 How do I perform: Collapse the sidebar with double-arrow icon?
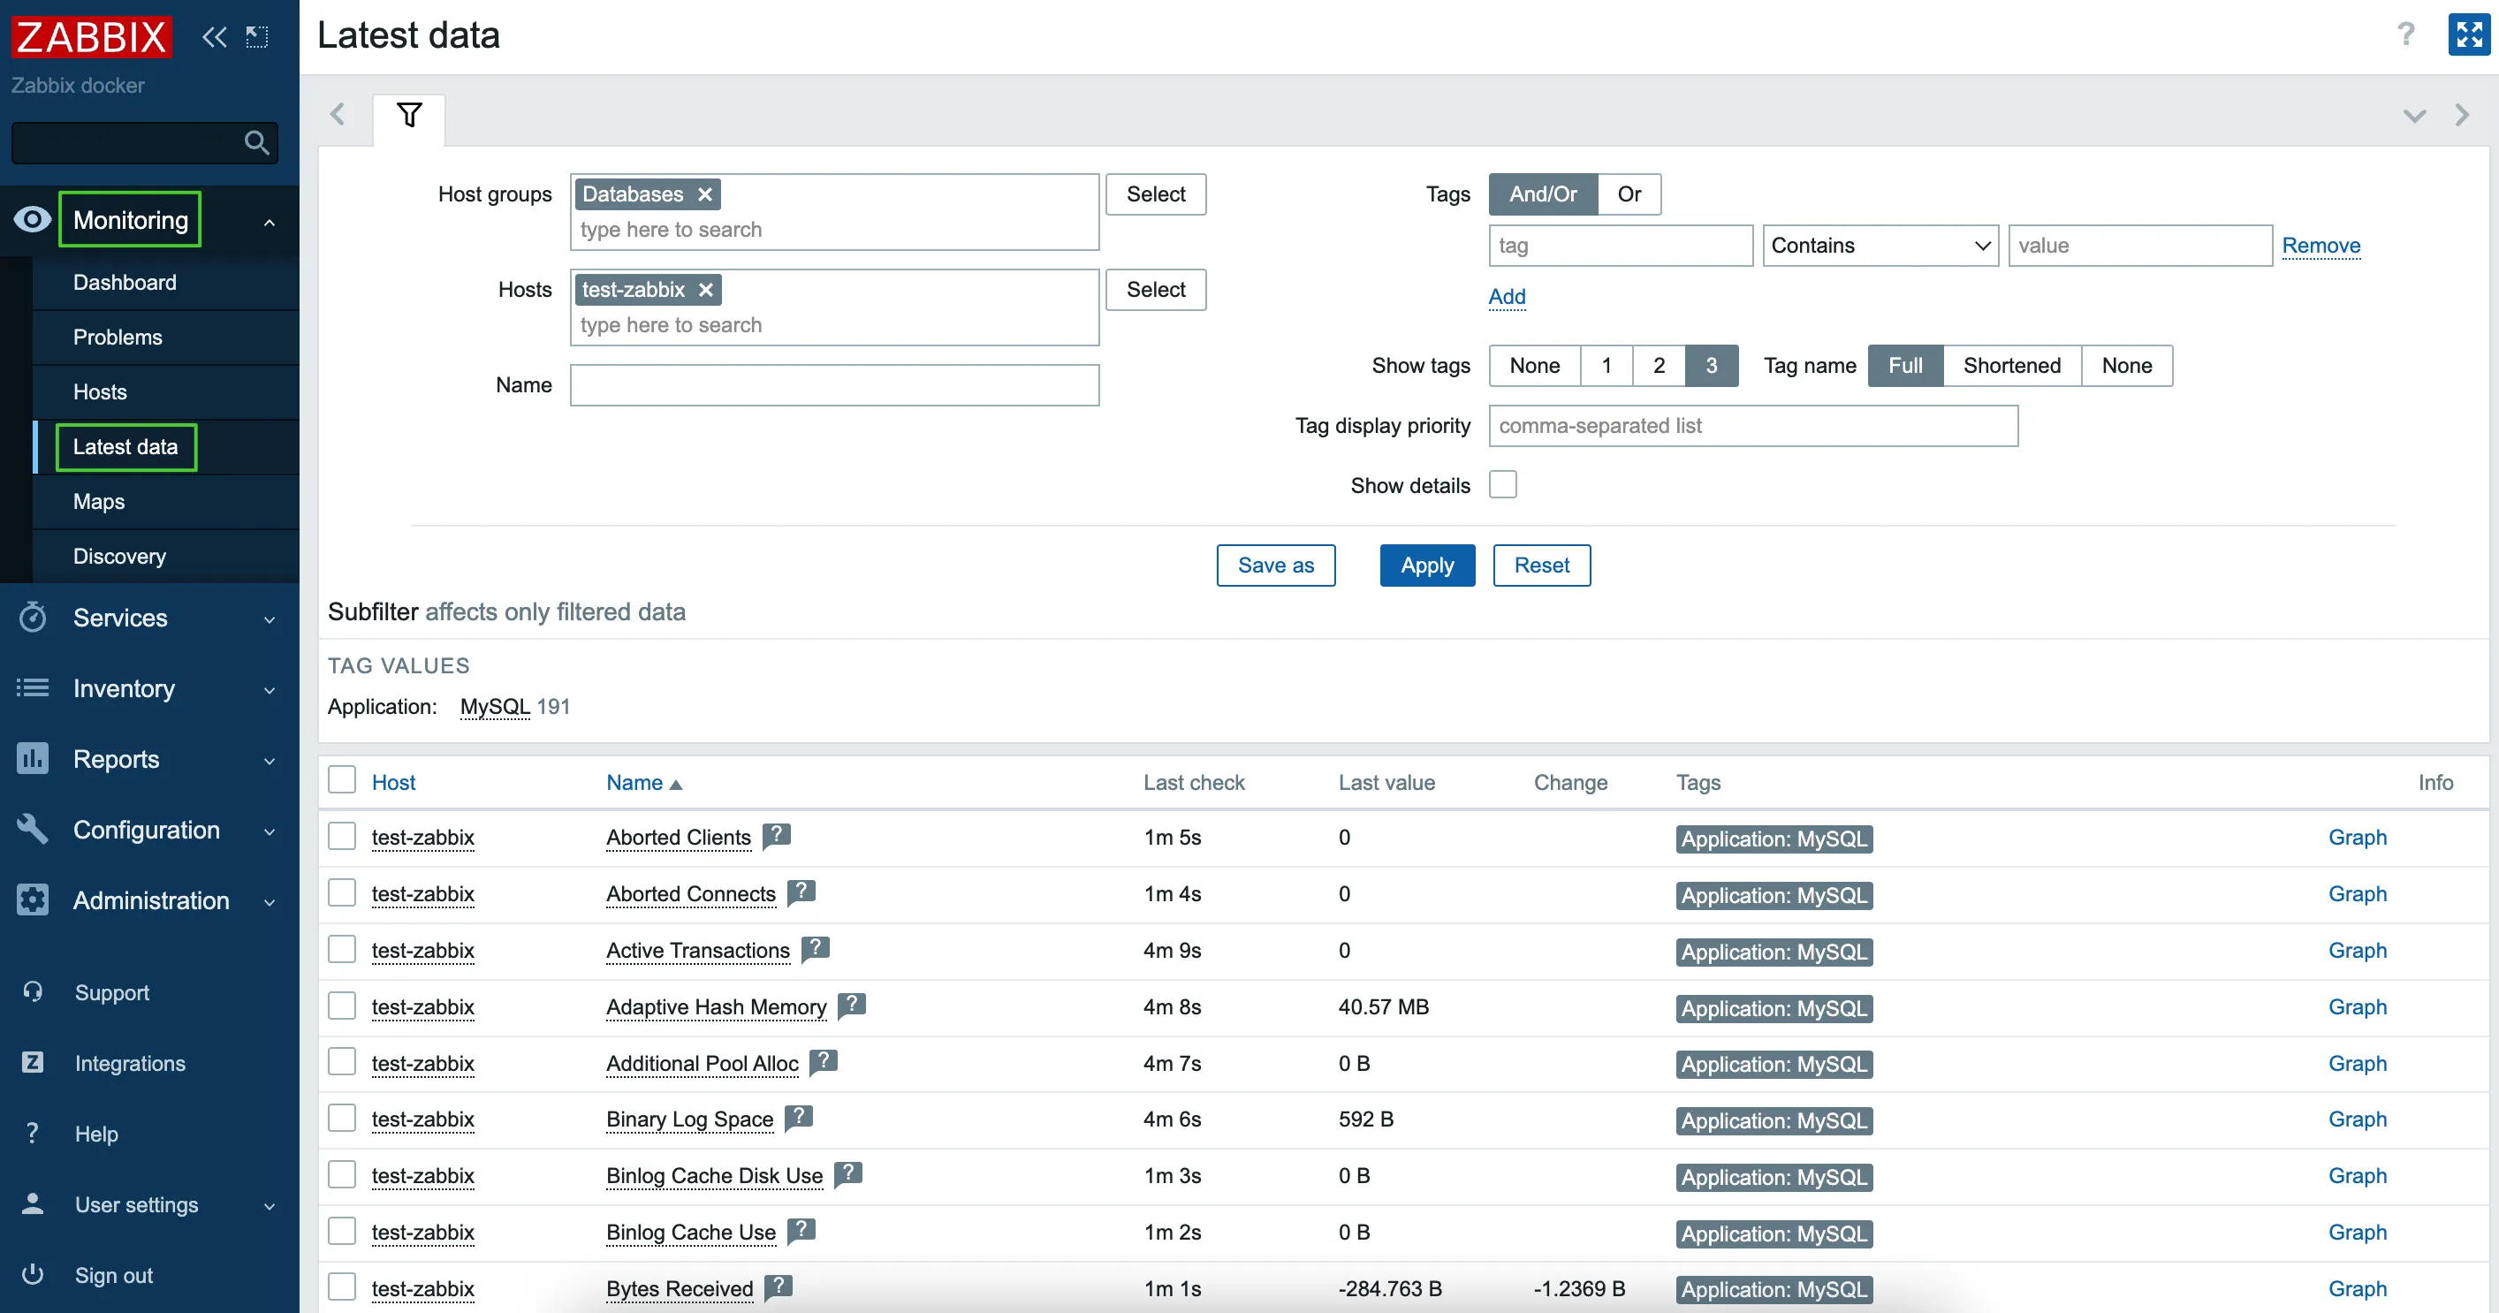point(215,37)
